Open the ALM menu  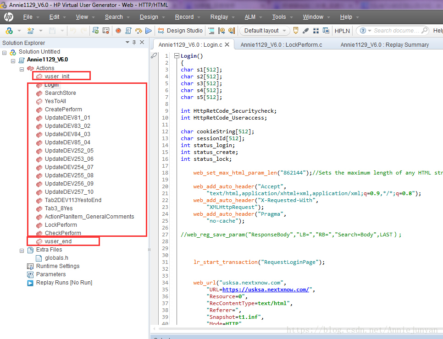coord(253,17)
